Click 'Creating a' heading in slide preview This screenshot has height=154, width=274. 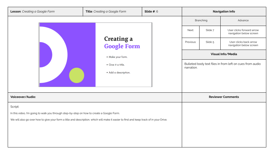pos(118,39)
